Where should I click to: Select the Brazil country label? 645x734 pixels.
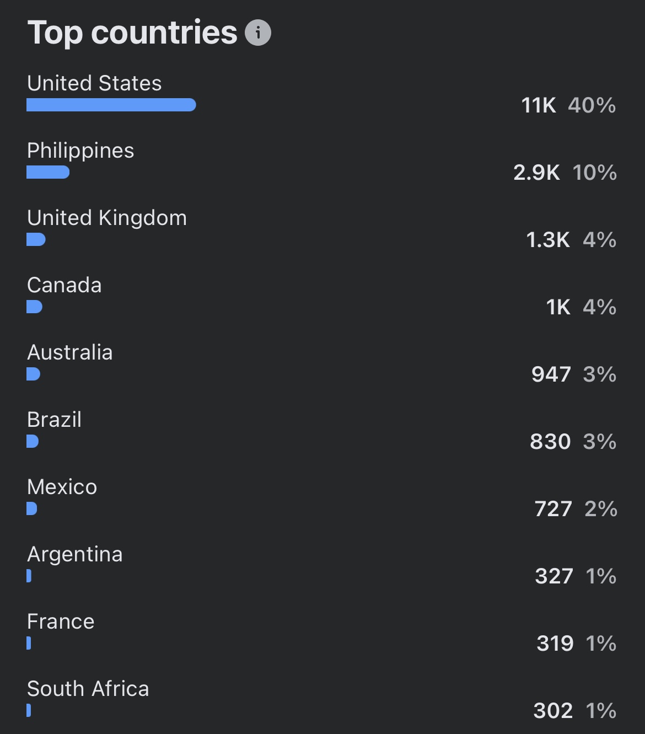tap(55, 420)
